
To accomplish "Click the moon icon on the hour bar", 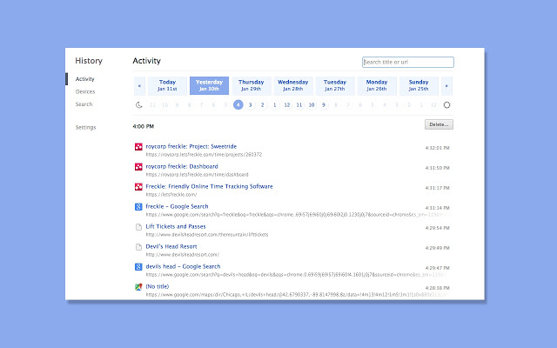I will pos(139,104).
